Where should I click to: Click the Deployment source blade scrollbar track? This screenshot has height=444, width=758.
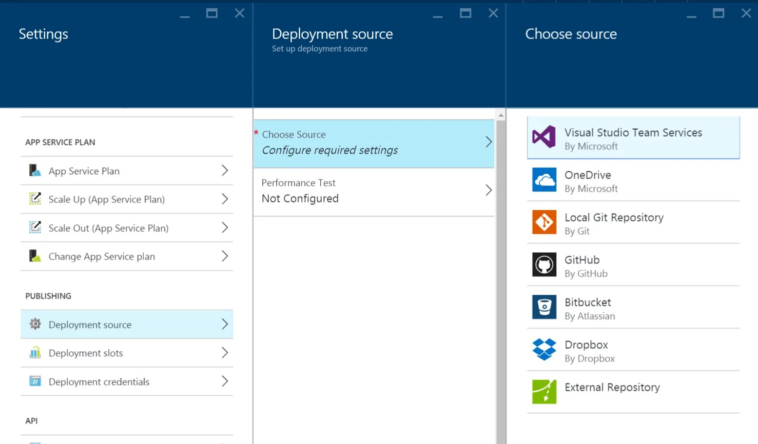[x=501, y=282]
